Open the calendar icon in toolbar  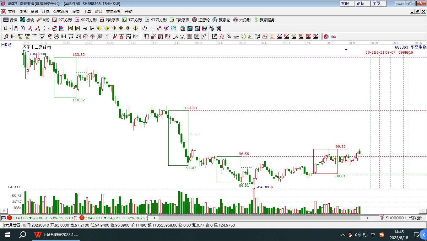click(182, 28)
